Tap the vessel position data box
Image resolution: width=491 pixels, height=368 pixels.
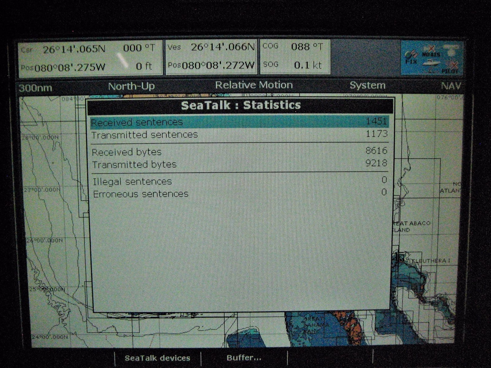pos(211,56)
